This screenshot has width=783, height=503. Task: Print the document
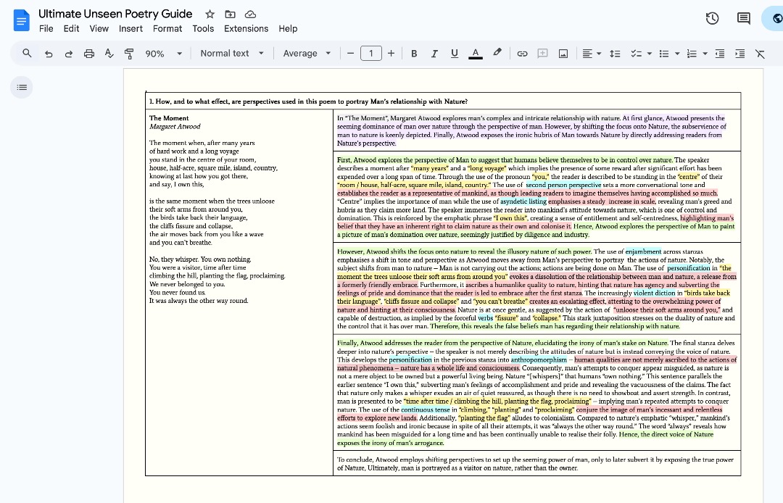(88, 53)
